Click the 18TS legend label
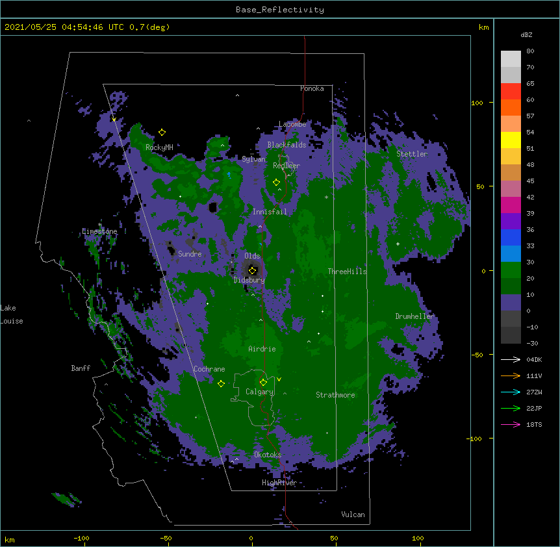560x547 pixels. click(x=534, y=424)
